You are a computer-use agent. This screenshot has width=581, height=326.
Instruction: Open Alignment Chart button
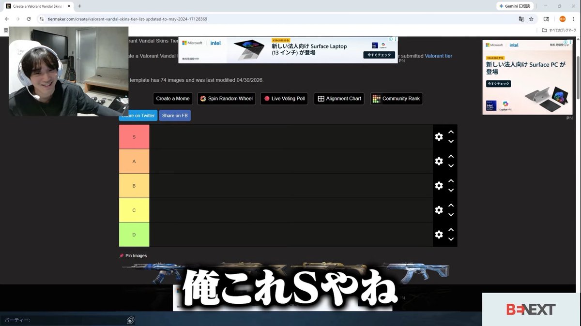pos(339,99)
